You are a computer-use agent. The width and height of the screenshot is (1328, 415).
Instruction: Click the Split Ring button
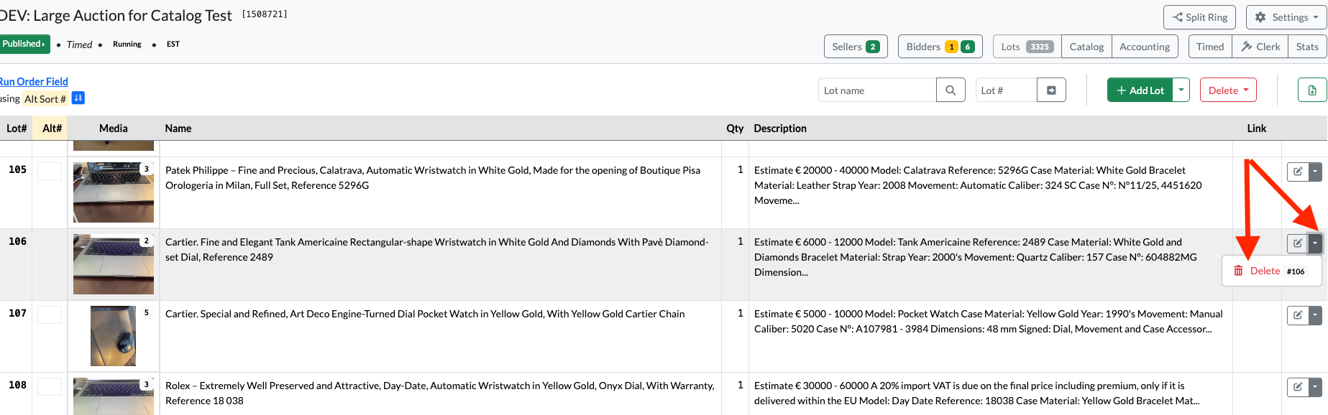tap(1199, 17)
